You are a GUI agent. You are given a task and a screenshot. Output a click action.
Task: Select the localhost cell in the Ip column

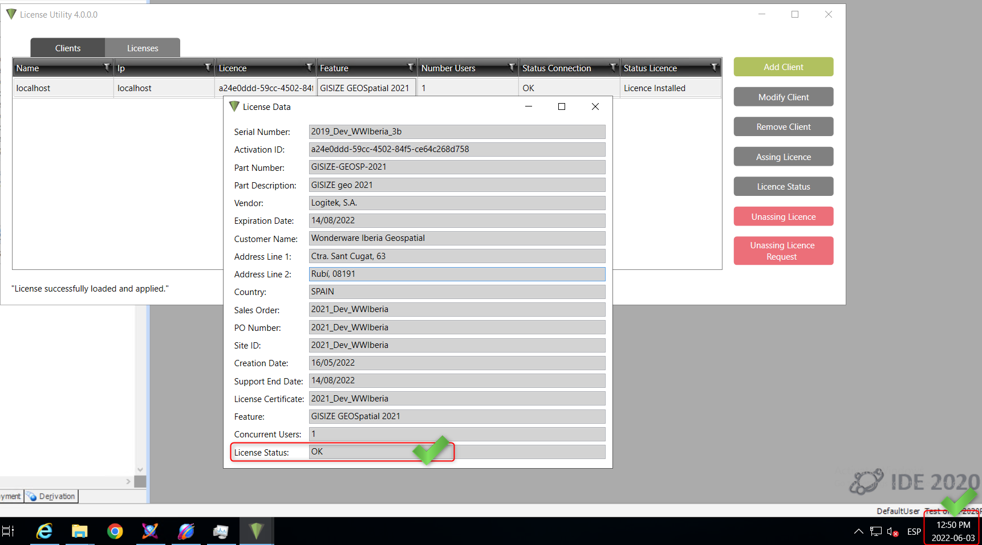[x=164, y=88]
